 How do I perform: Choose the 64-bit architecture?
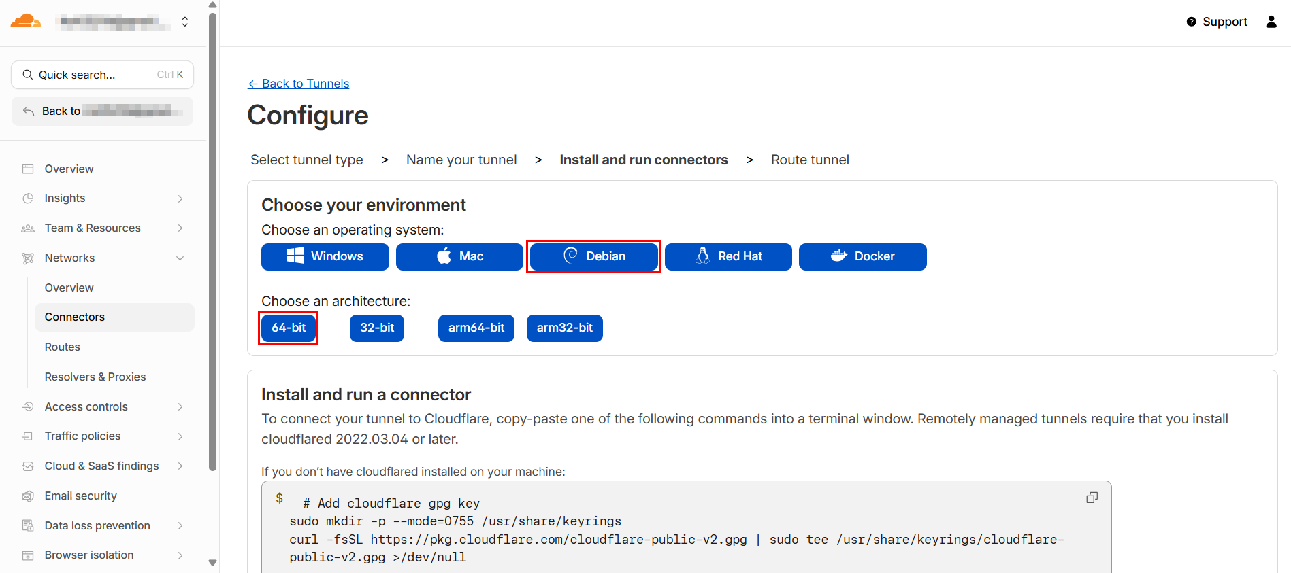(x=289, y=328)
